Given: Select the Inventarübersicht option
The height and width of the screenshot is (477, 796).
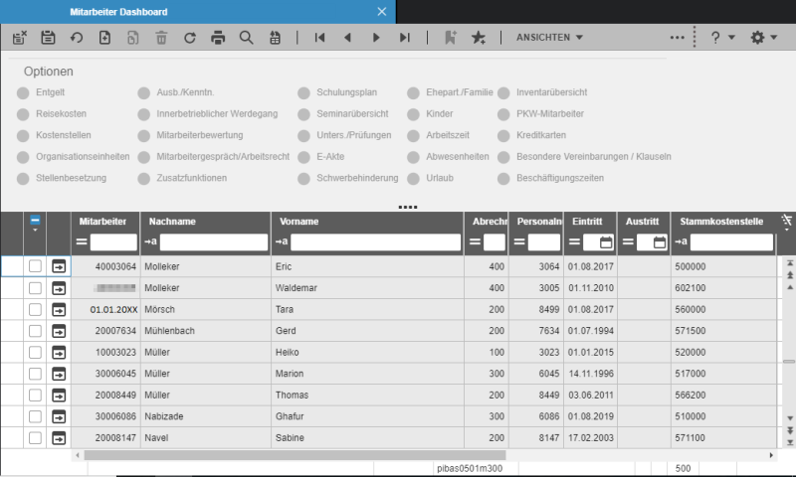Looking at the screenshot, I should (503, 92).
